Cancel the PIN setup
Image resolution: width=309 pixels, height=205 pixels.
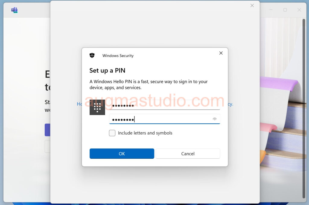[x=188, y=154]
